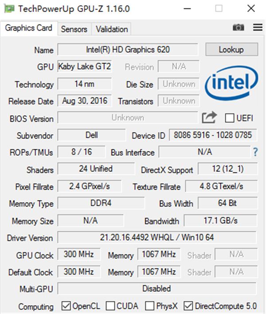Close the GPU-Z window
The height and width of the screenshot is (314, 266).
pyautogui.click(x=251, y=8)
